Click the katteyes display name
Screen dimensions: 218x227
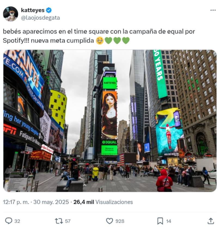point(33,10)
